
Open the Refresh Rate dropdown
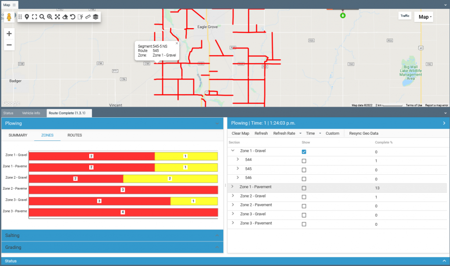(x=287, y=133)
